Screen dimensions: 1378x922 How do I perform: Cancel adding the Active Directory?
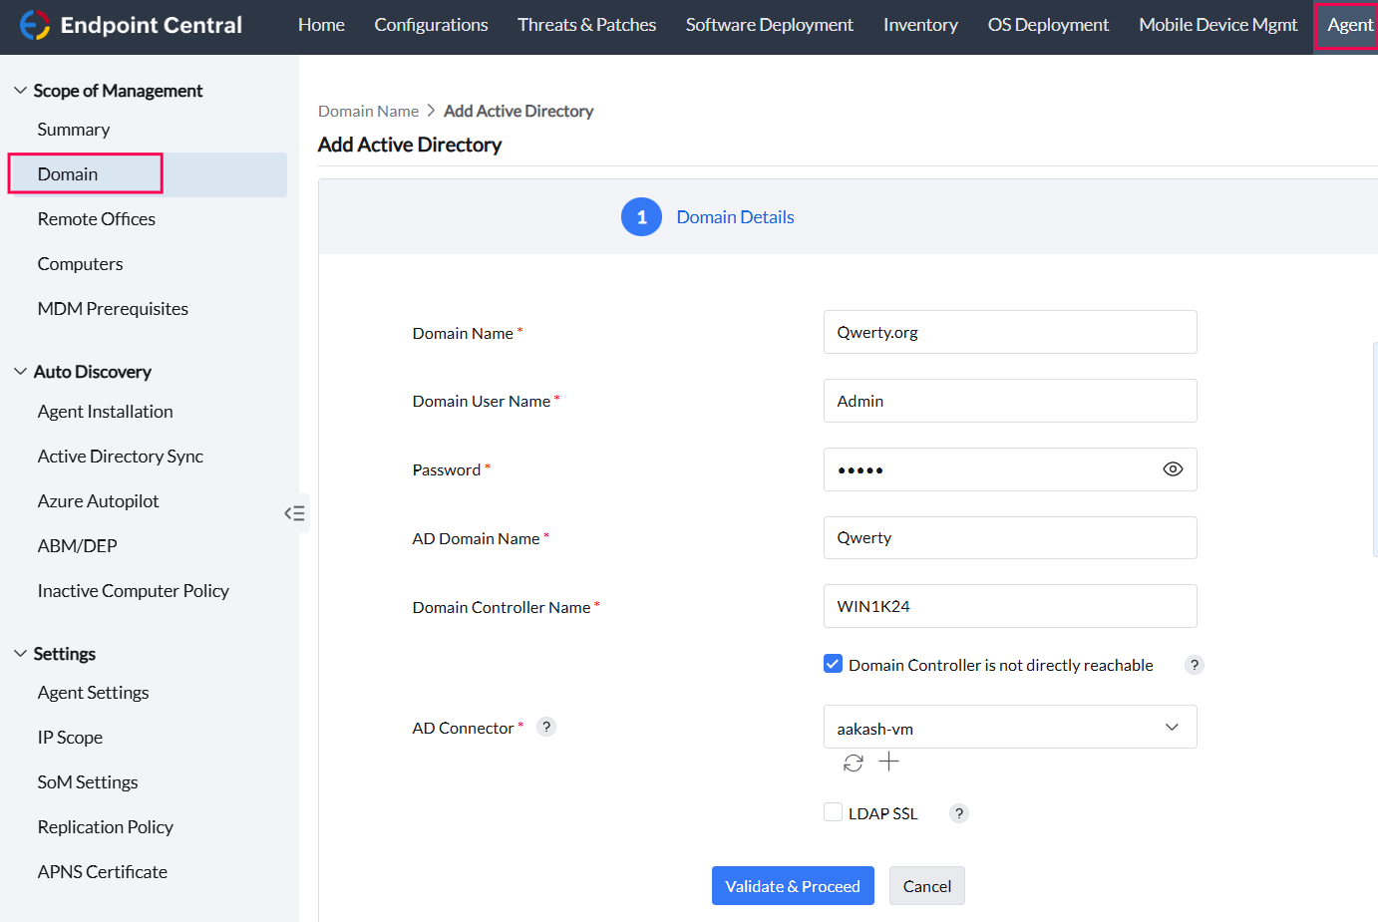tap(926, 885)
